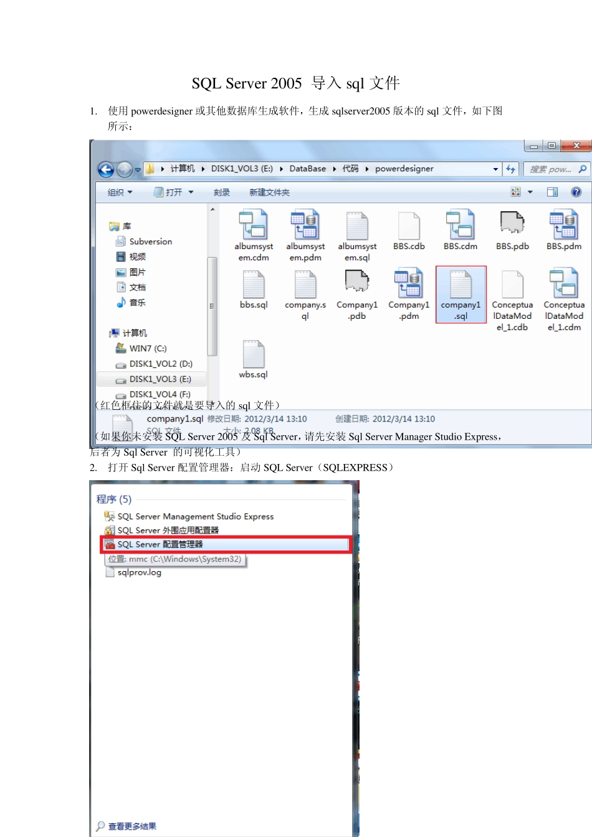The height and width of the screenshot is (837, 592).
Task: Expand the 打开 dropdown arrow
Action: pos(191,192)
